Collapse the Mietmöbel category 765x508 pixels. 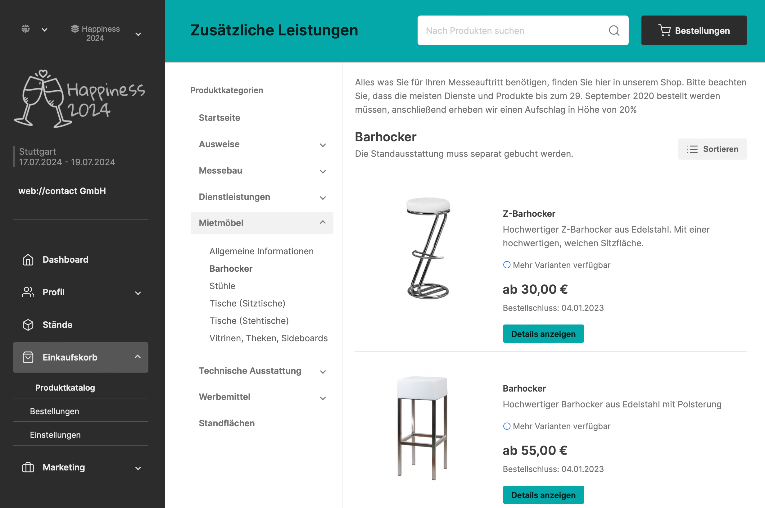coord(323,223)
